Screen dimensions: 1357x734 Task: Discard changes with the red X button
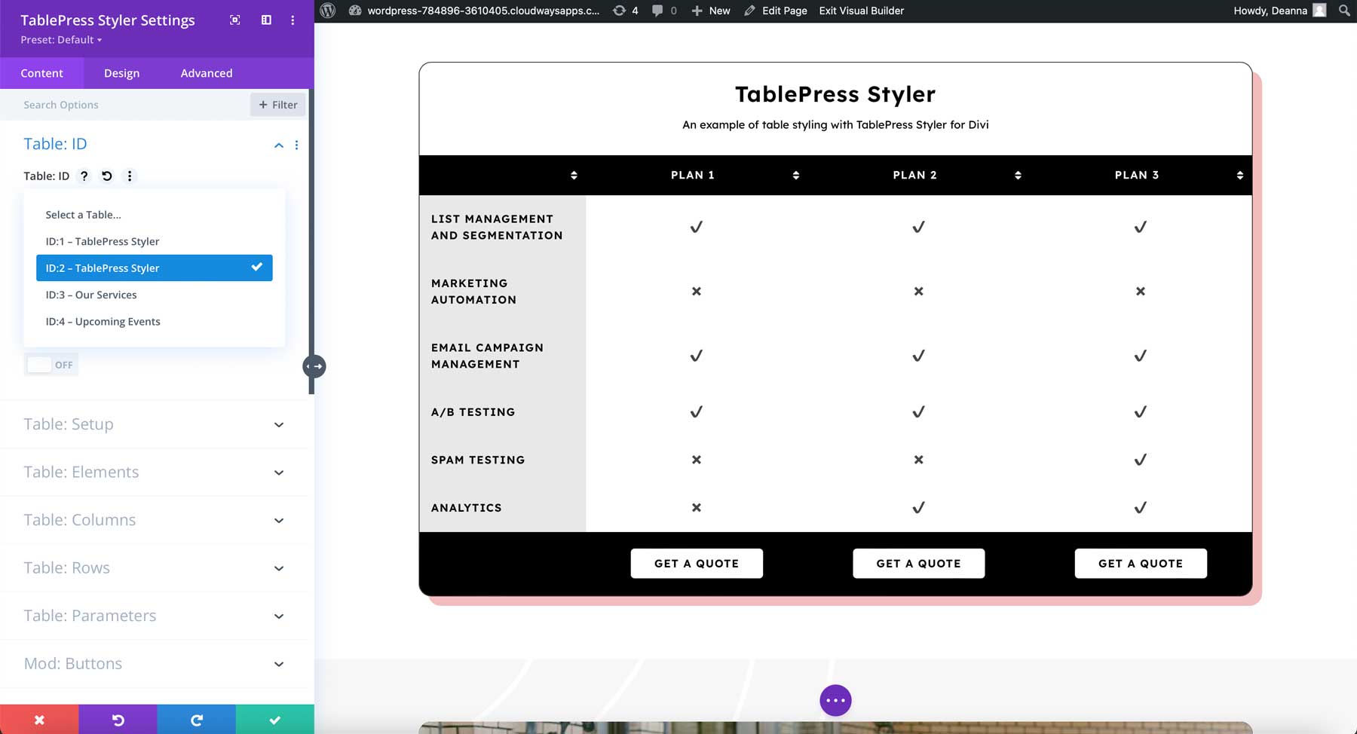pos(39,720)
